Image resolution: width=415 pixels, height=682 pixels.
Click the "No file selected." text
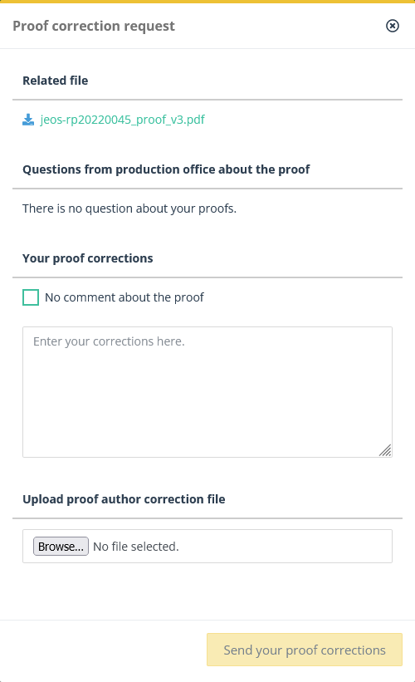tap(136, 547)
